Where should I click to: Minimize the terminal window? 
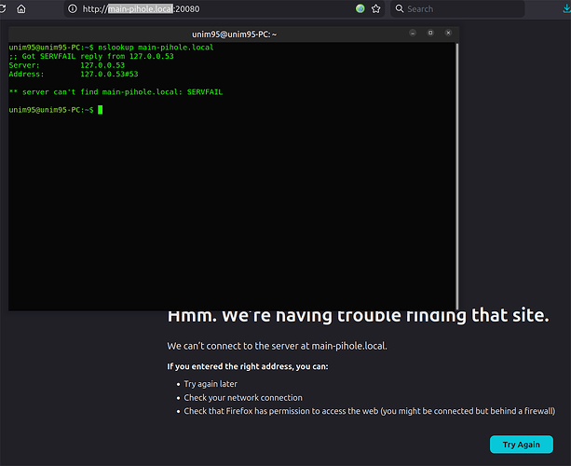(413, 34)
